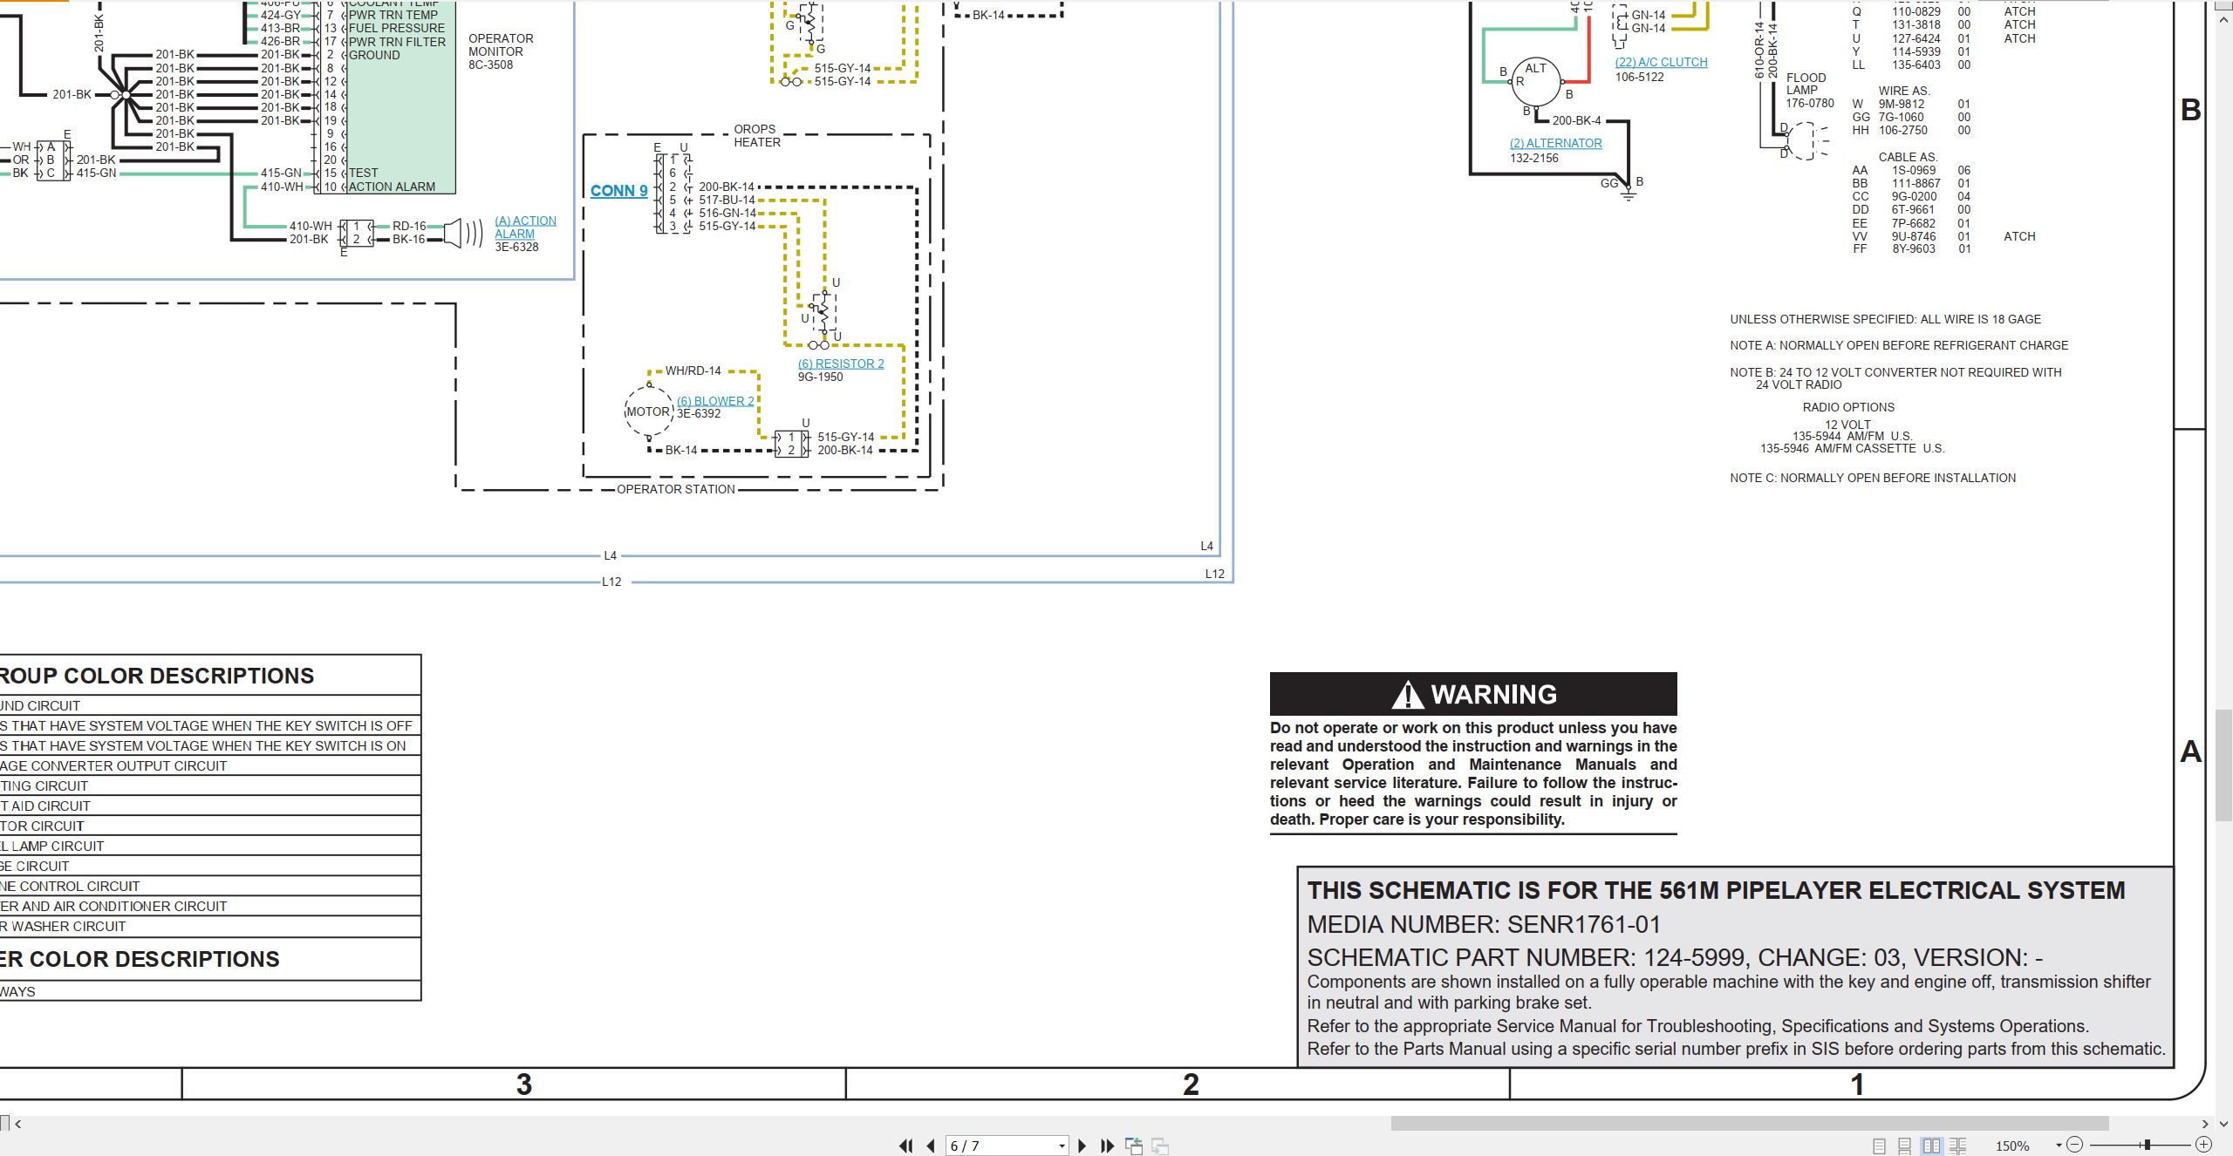This screenshot has width=2233, height=1156.
Task: Click the MOTOR symbol label
Action: (x=648, y=411)
